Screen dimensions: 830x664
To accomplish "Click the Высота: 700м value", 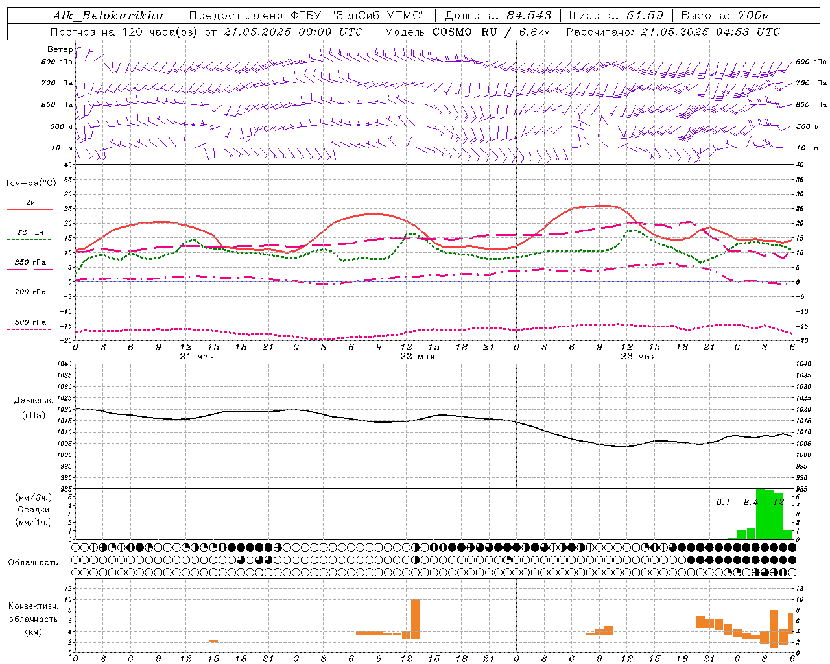I will point(726,16).
